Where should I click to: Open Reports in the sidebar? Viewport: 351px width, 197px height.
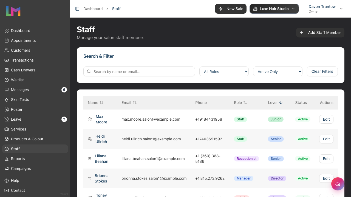click(35, 159)
